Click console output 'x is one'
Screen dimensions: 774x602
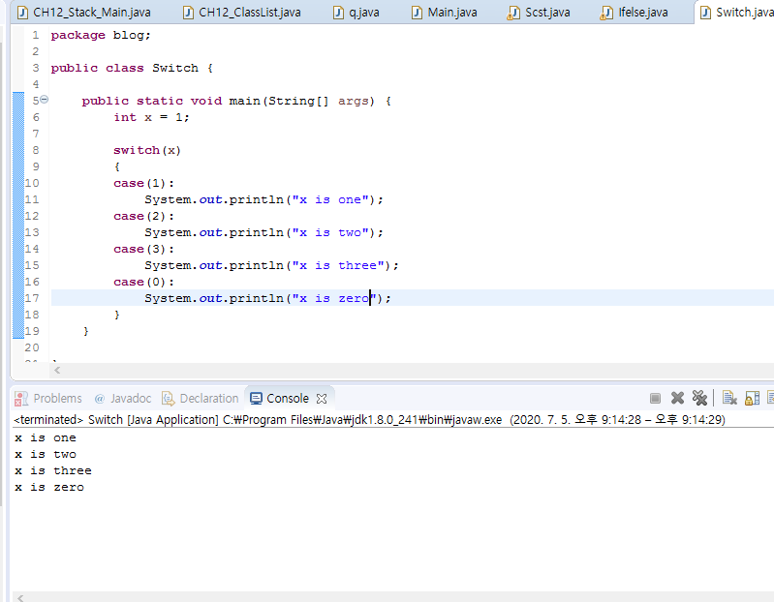(46, 437)
